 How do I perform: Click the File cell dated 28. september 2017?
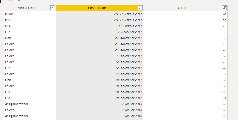tap(30, 20)
